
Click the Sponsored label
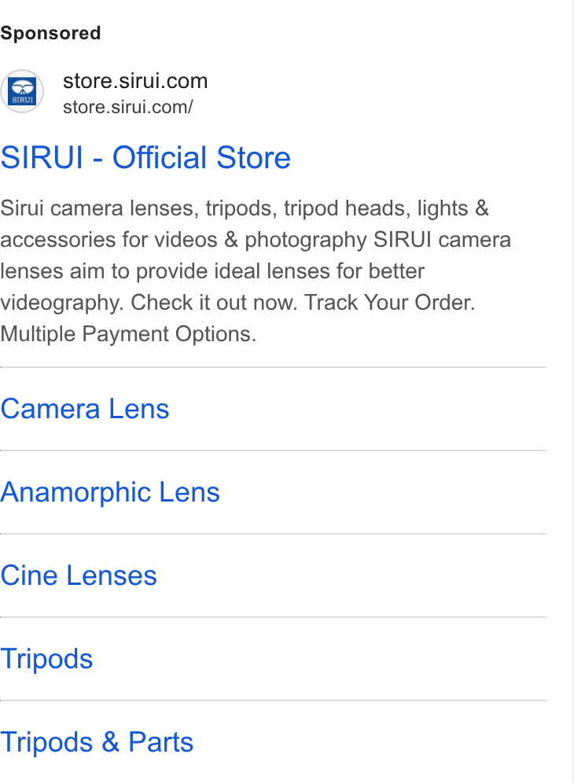coord(50,33)
